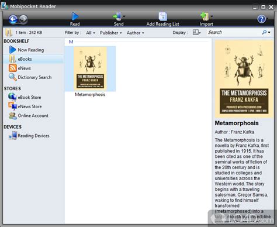Viewport: 277px width, 227px height.
Task: Minimize the Mobipocket Reader window
Action: point(255,7)
